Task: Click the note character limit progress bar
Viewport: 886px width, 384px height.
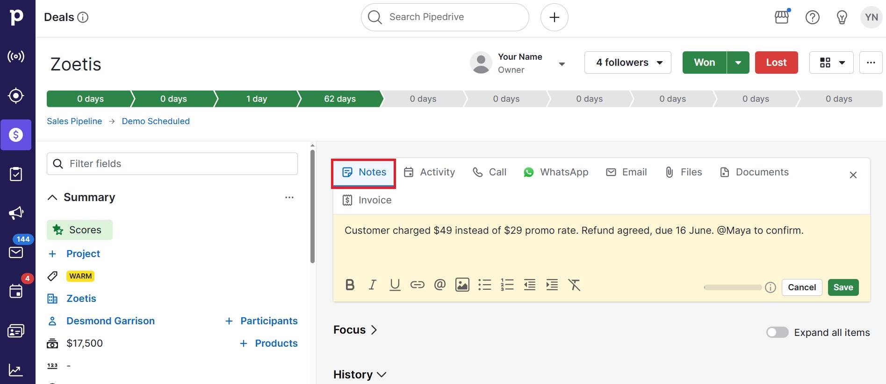Action: [x=733, y=287]
